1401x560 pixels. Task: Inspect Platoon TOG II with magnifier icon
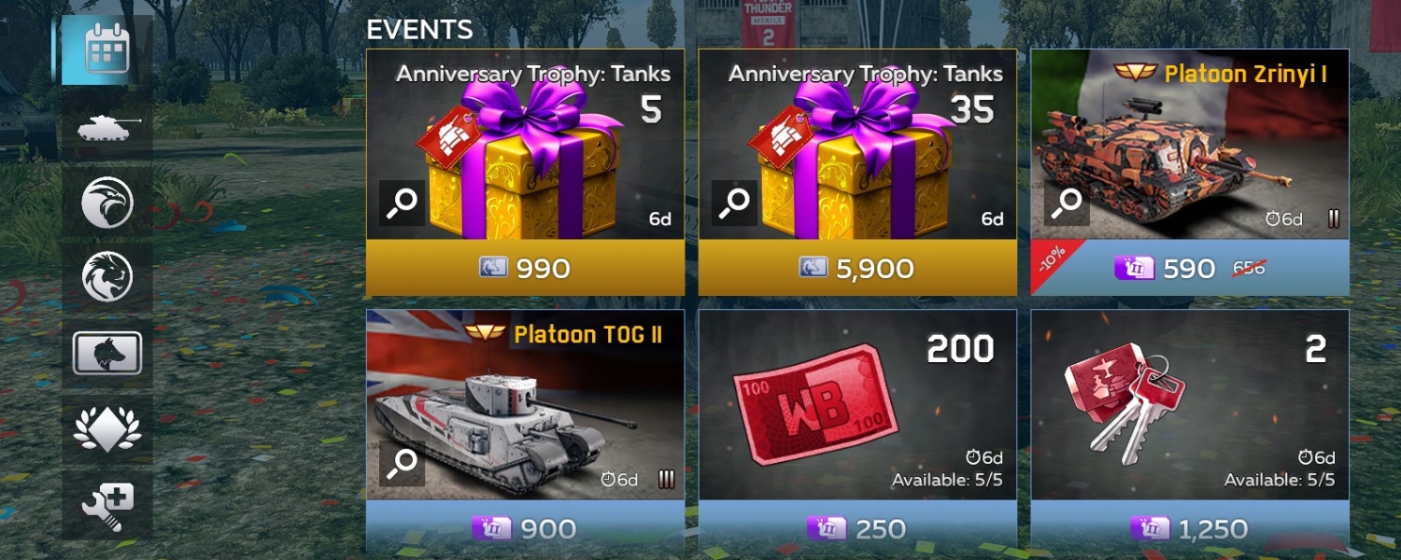pyautogui.click(x=402, y=463)
